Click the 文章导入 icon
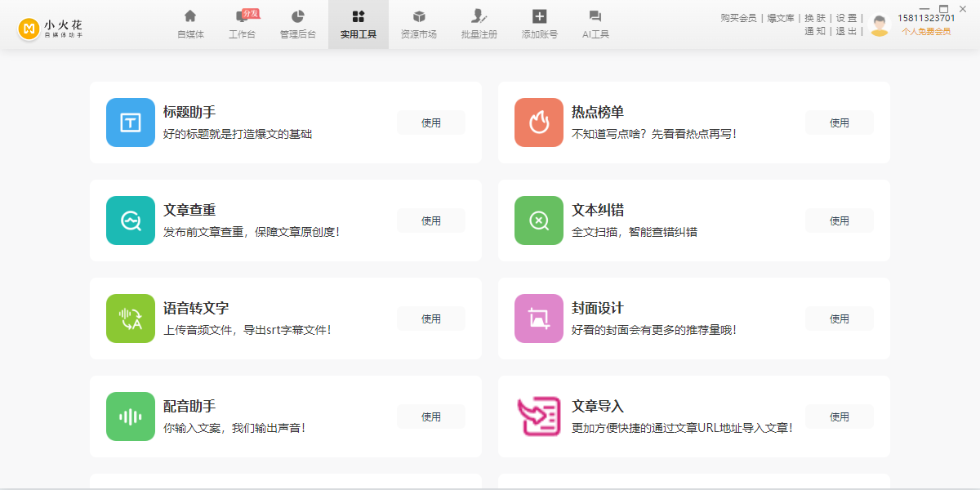This screenshot has width=980, height=490. click(x=539, y=416)
